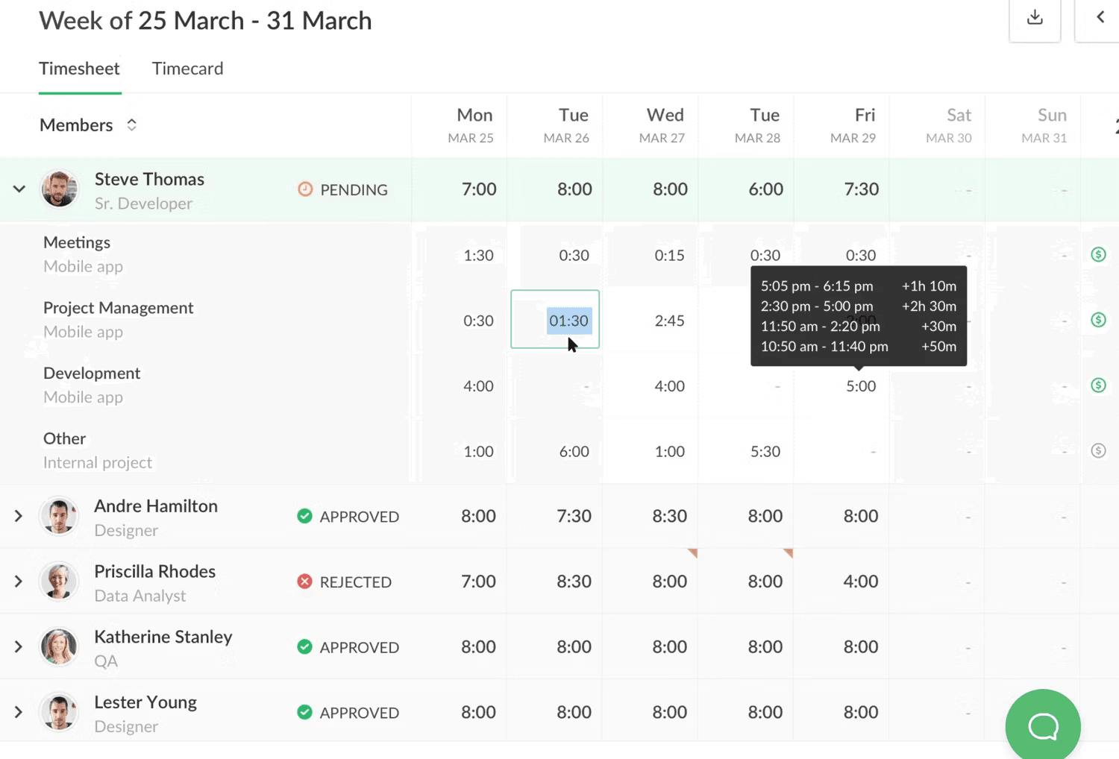Expand Lester Young's row

point(19,712)
